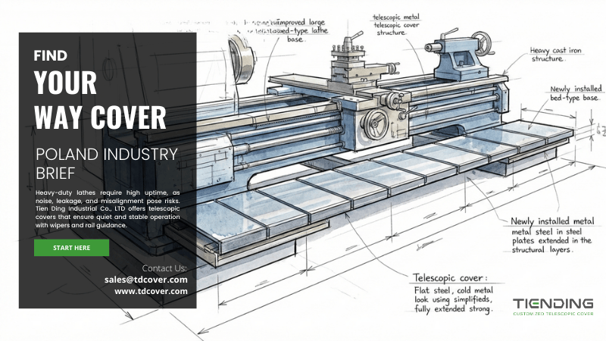606x341 pixels.
Task: Click the TIENDING logo
Action: tap(552, 302)
